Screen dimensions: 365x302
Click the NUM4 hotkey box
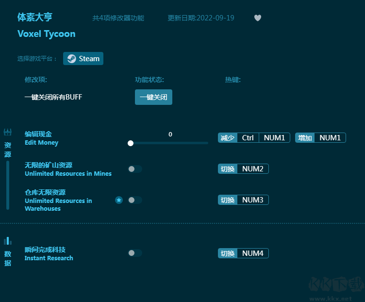[x=253, y=253]
